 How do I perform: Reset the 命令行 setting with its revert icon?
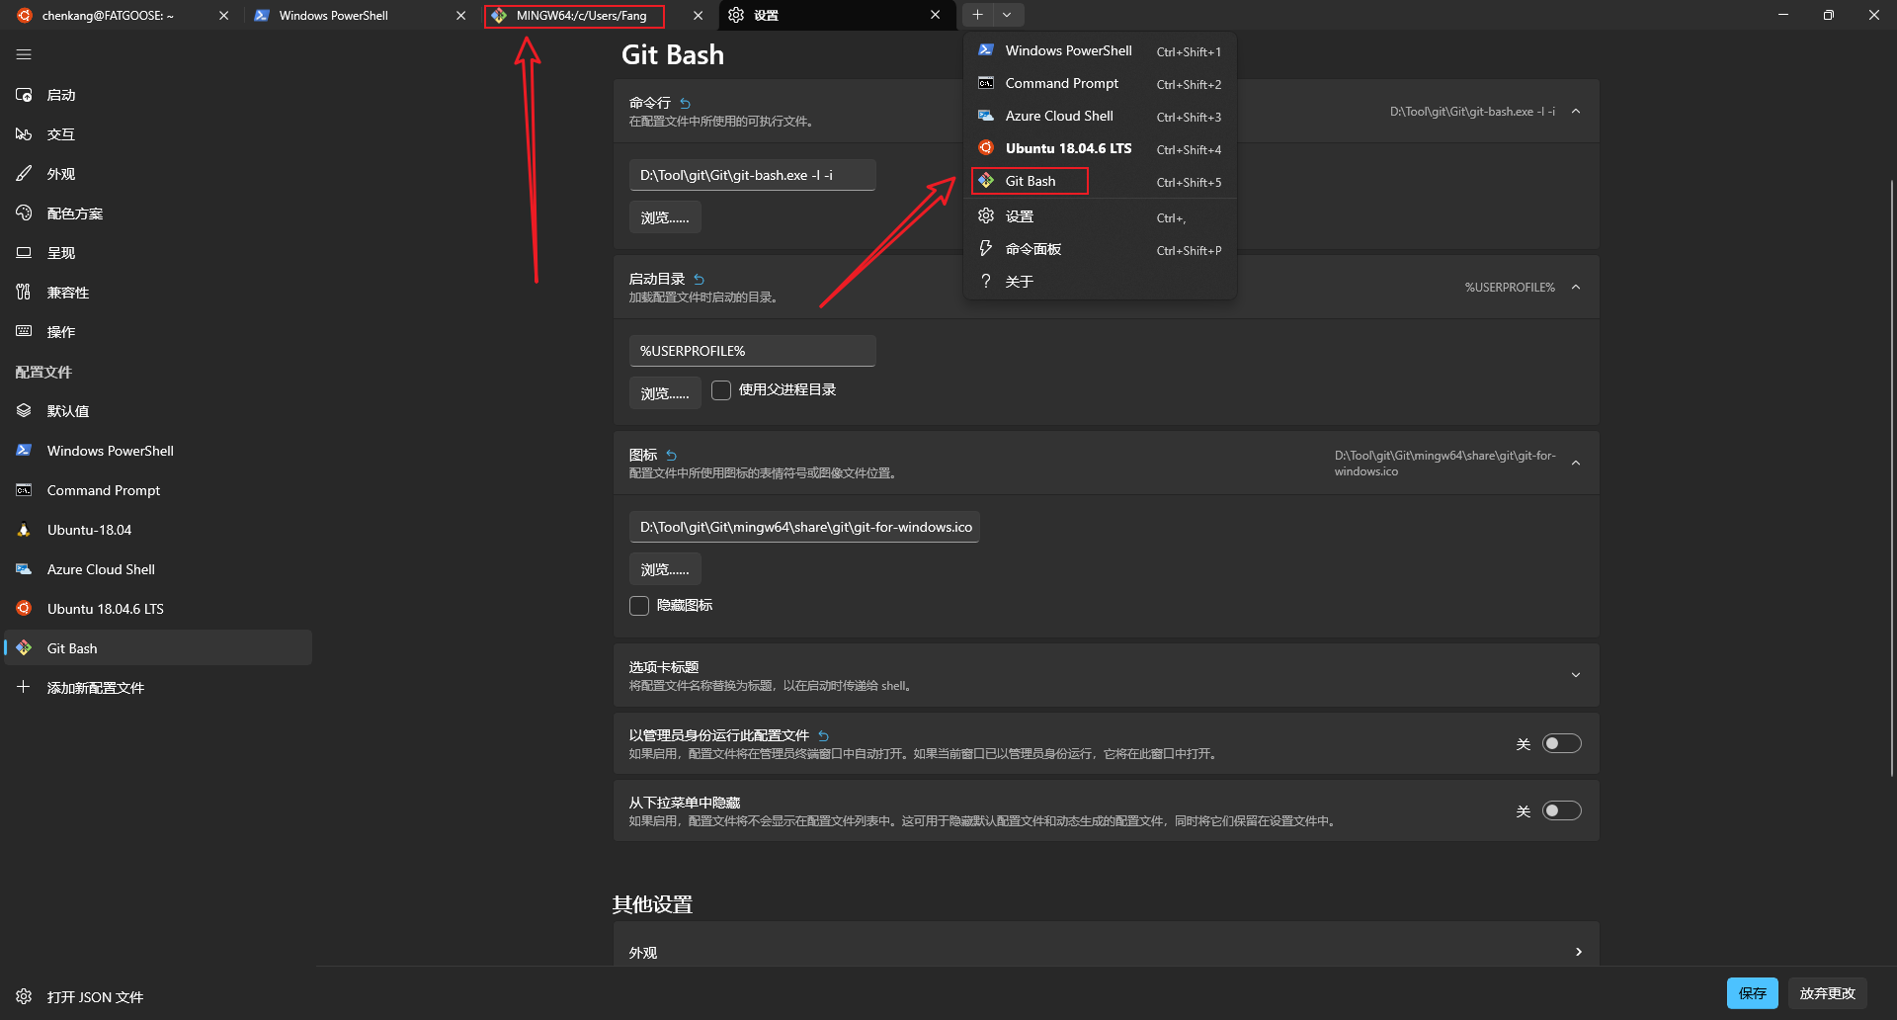[685, 103]
